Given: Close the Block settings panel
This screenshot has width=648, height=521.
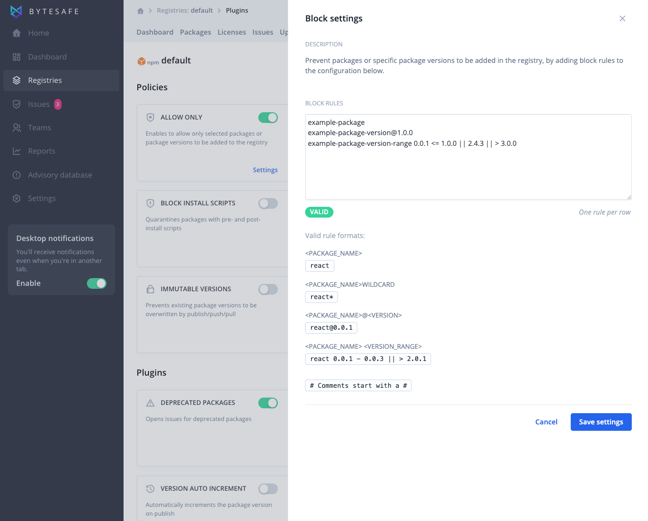Looking at the screenshot, I should (622, 19).
